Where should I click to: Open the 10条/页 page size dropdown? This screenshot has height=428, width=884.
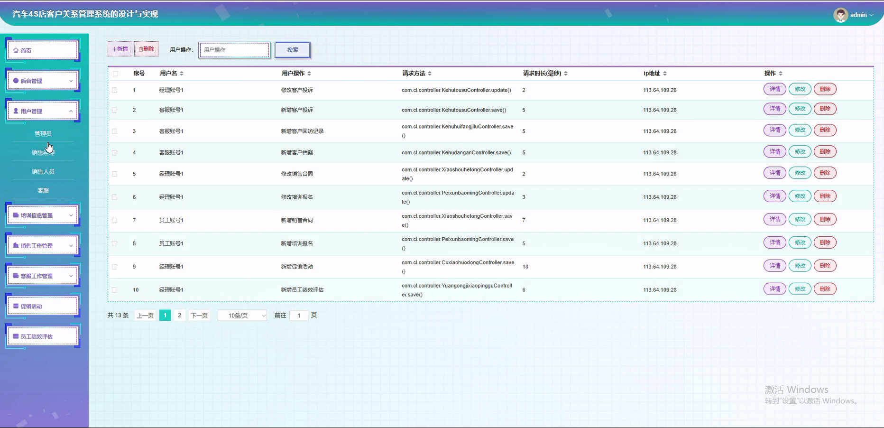click(242, 316)
